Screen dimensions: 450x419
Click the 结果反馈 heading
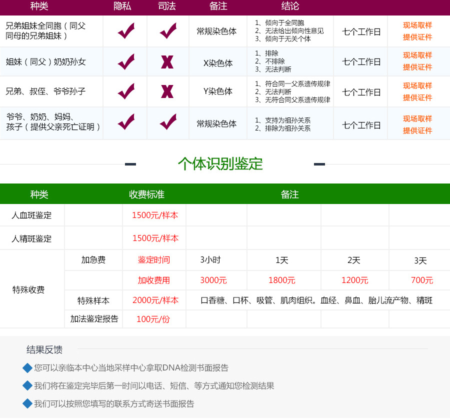[x=44, y=349]
